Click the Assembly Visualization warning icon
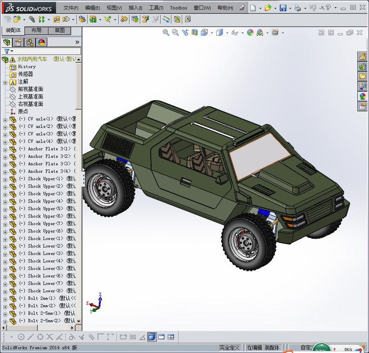Image resolution: width=369 pixels, height=353 pixels. click(x=177, y=19)
